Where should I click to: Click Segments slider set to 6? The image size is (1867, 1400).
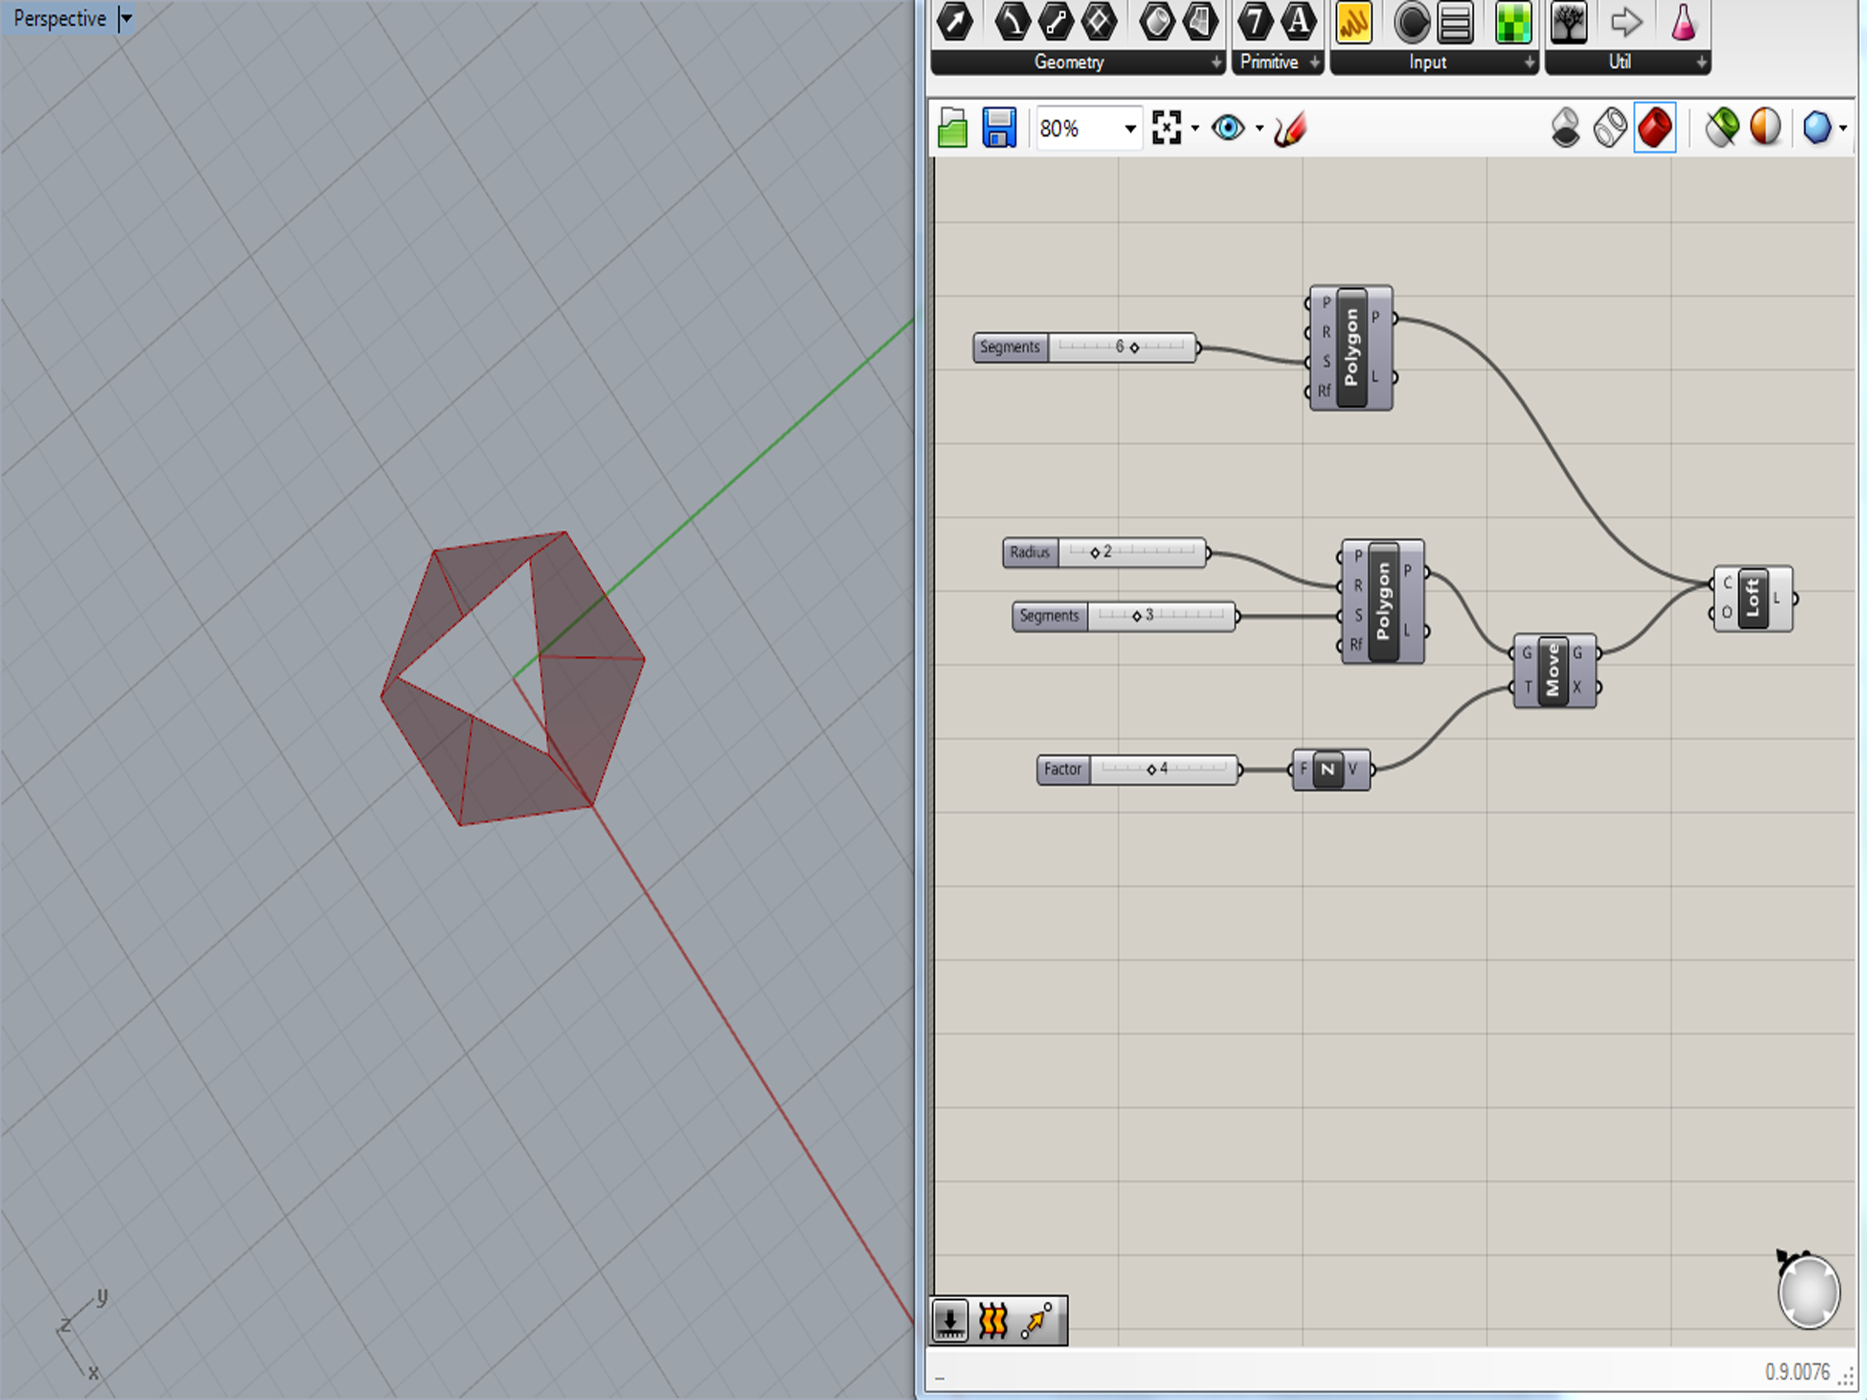pyautogui.click(x=1085, y=347)
